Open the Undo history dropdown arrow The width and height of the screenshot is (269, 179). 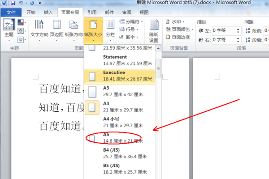coord(26,3)
